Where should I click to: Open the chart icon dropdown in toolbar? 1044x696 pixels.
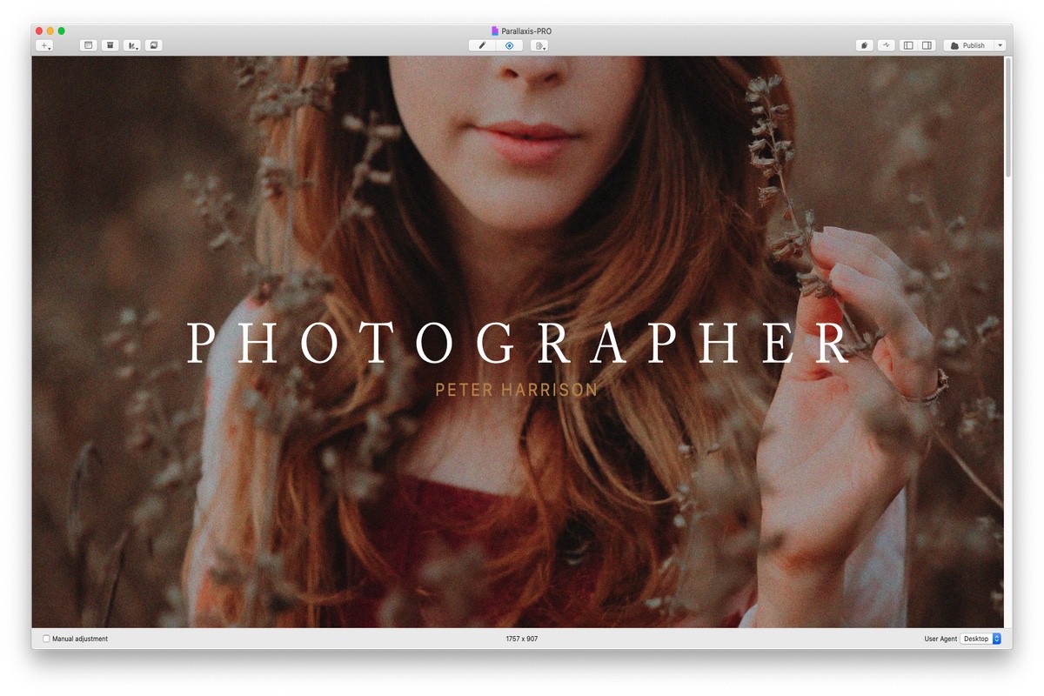132,45
